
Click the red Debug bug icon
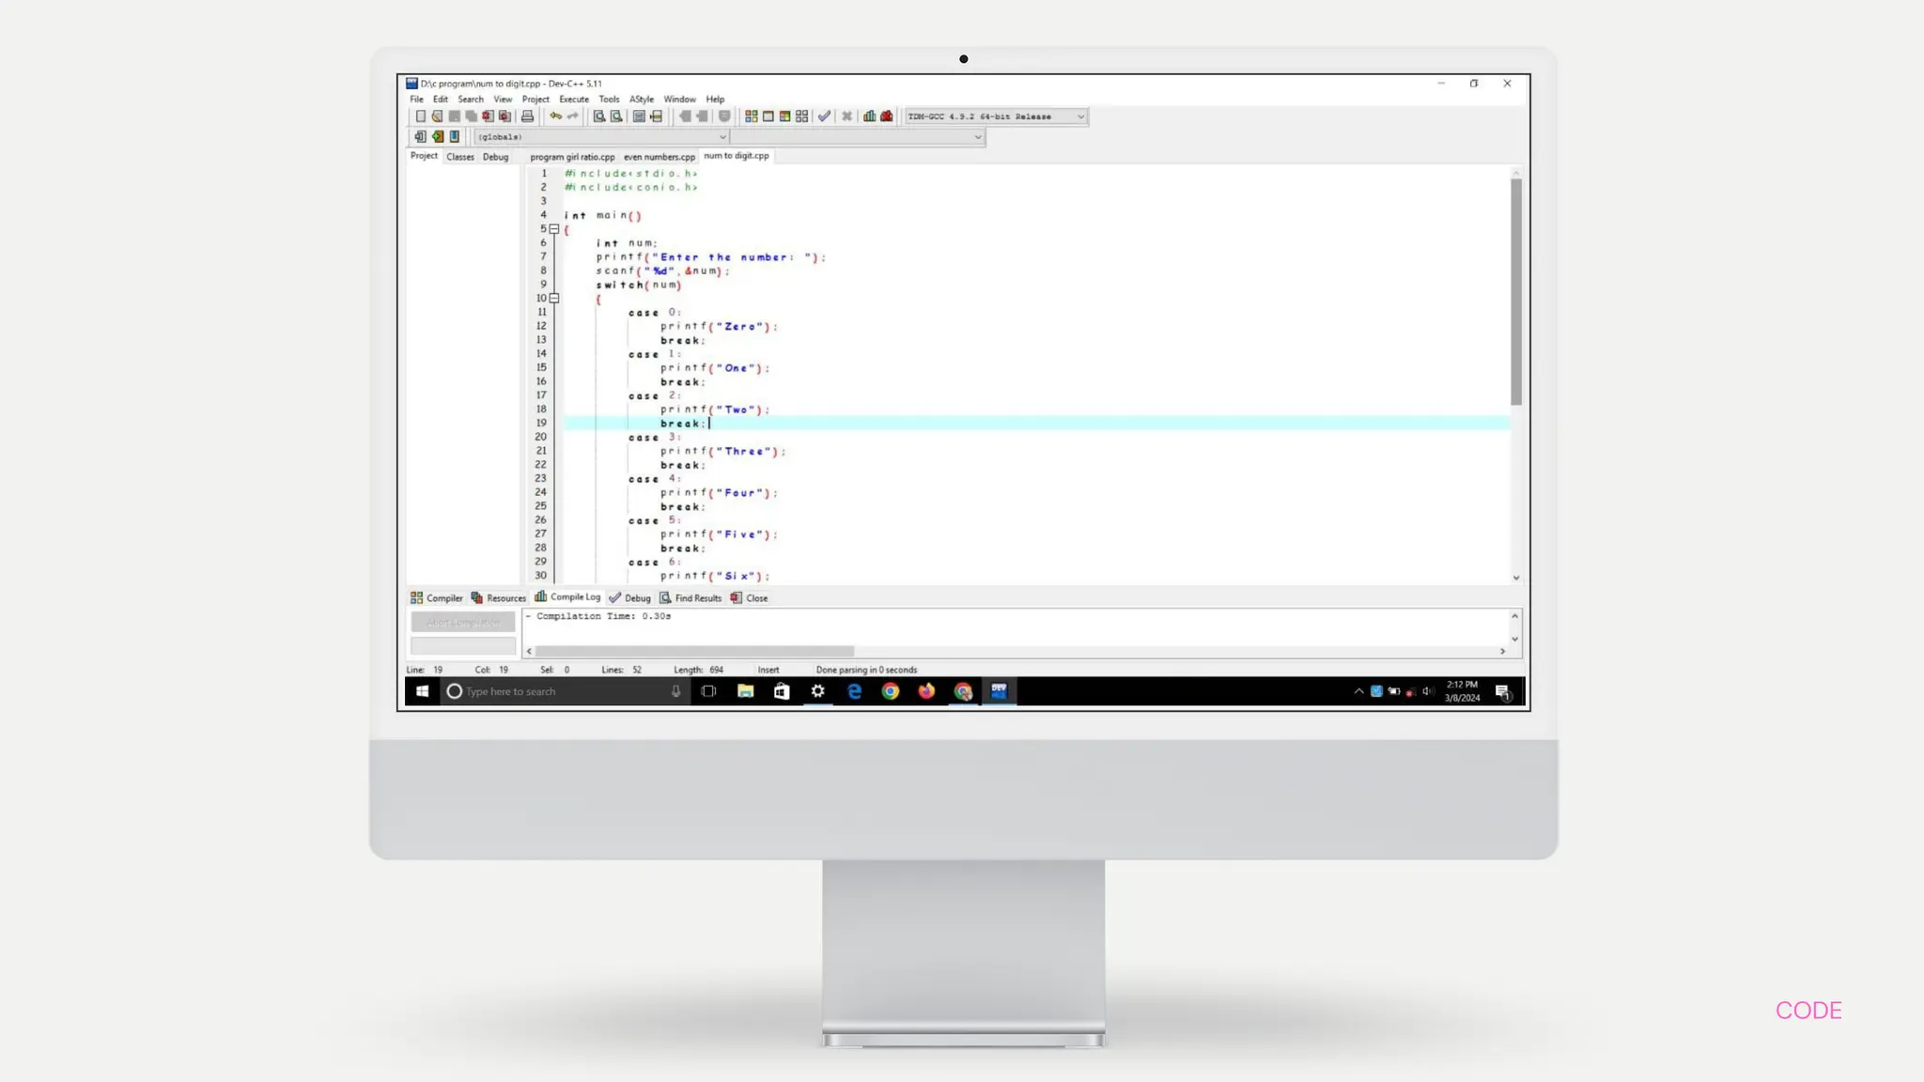886,116
